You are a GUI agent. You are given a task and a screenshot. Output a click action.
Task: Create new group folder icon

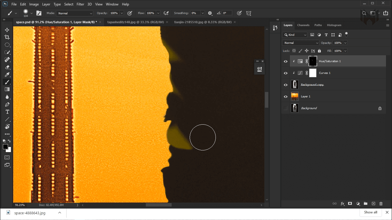(366, 204)
